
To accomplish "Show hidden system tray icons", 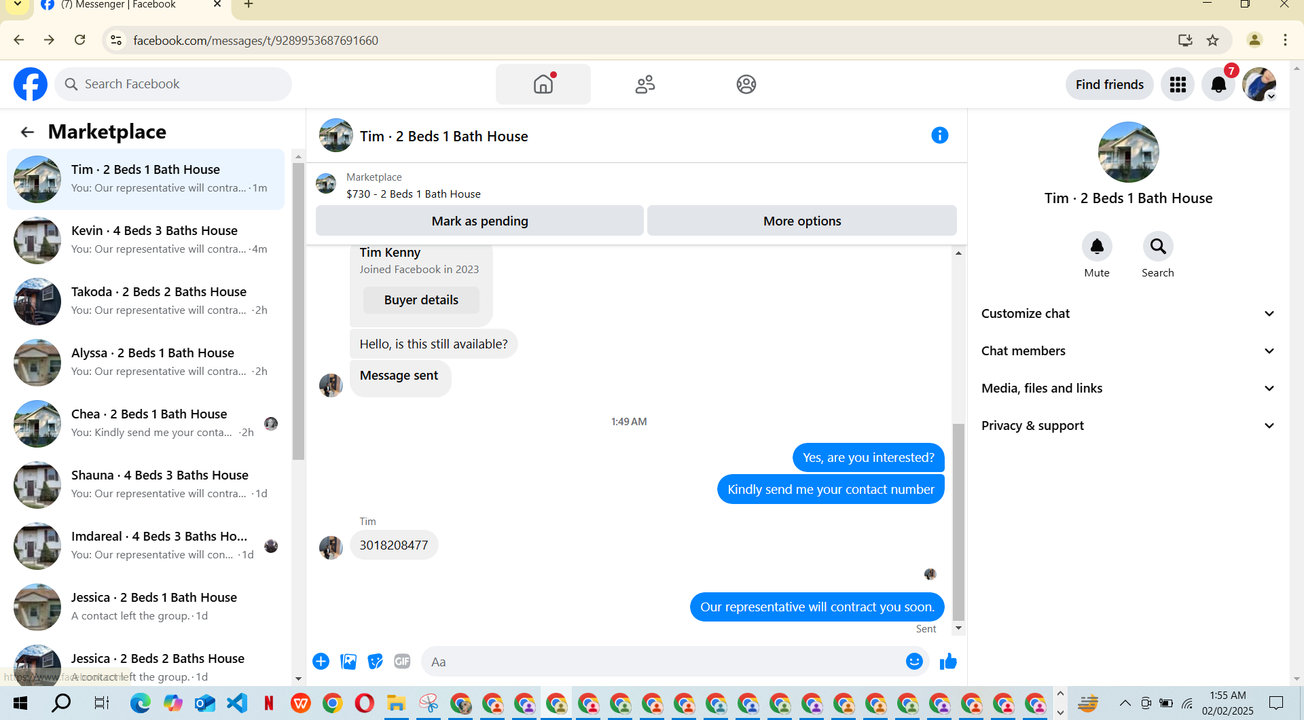I will [1125, 703].
